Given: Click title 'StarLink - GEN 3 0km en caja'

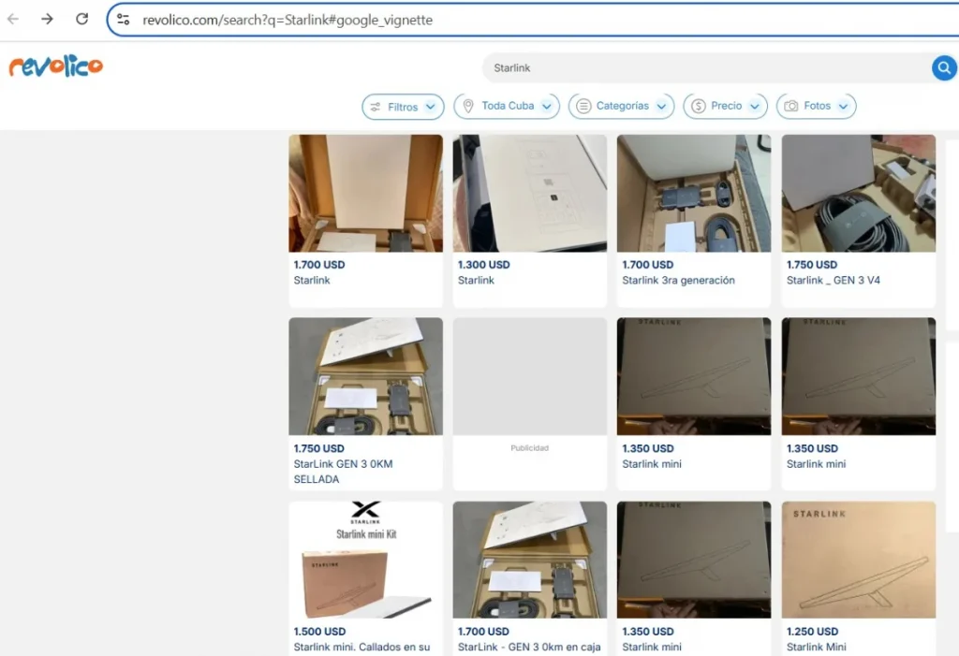Looking at the screenshot, I should pyautogui.click(x=529, y=647).
